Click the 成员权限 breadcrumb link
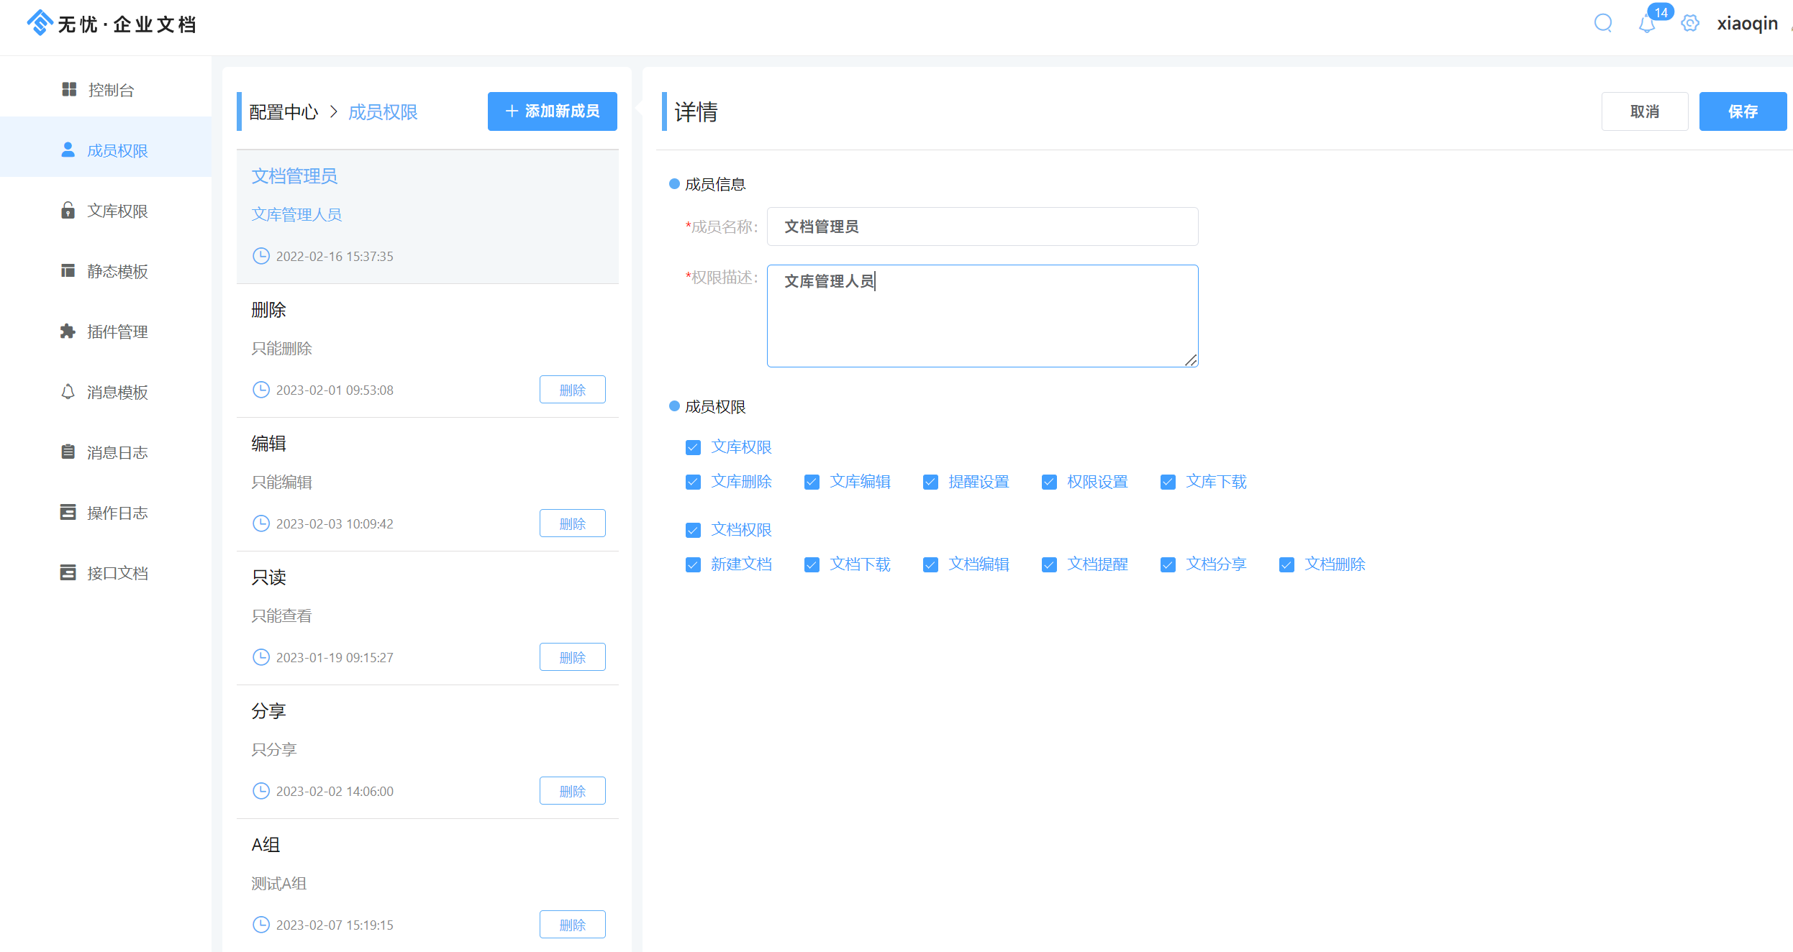The image size is (1793, 952). pyautogui.click(x=383, y=112)
